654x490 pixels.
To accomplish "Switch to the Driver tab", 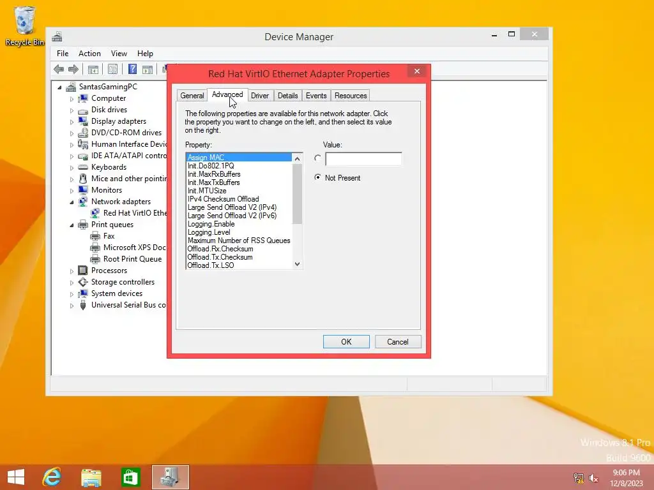I will point(260,96).
